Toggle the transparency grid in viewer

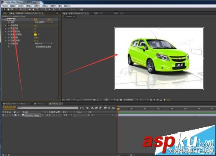[121, 100]
